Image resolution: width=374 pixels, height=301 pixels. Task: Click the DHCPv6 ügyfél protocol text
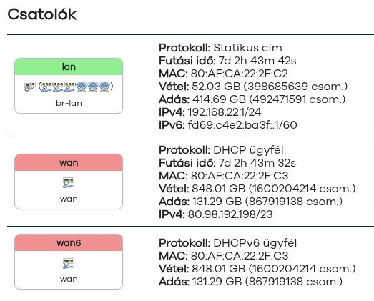(x=255, y=243)
